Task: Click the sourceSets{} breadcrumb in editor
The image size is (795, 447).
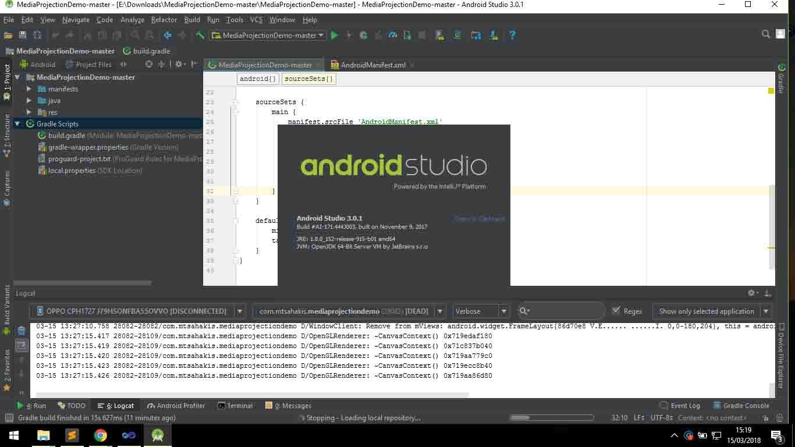Action: tap(309, 79)
